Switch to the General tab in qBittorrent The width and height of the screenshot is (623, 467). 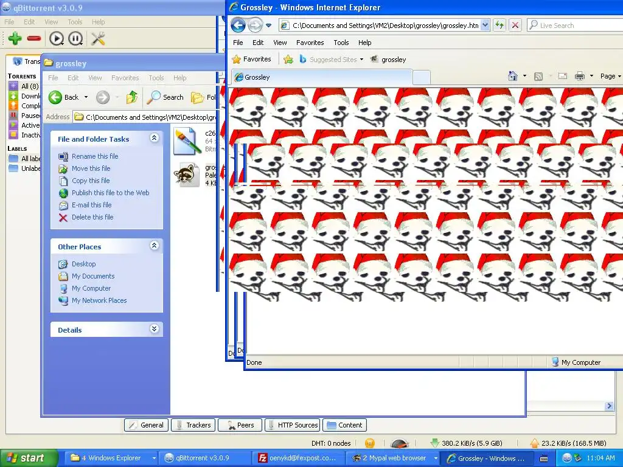click(x=147, y=425)
